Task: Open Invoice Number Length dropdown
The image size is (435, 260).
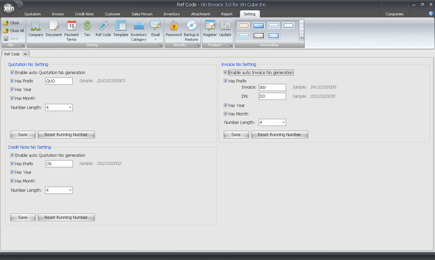Action: (x=283, y=123)
